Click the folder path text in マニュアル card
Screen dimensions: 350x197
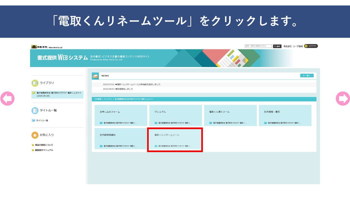coord(175,123)
